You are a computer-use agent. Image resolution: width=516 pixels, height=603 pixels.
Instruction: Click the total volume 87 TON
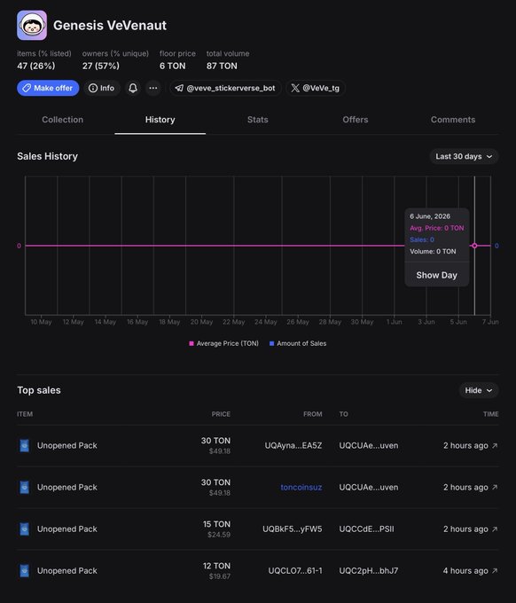pos(222,67)
